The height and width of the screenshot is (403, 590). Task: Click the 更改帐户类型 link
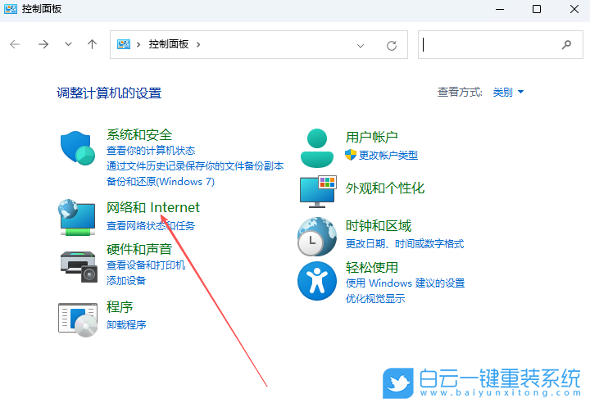(x=388, y=155)
